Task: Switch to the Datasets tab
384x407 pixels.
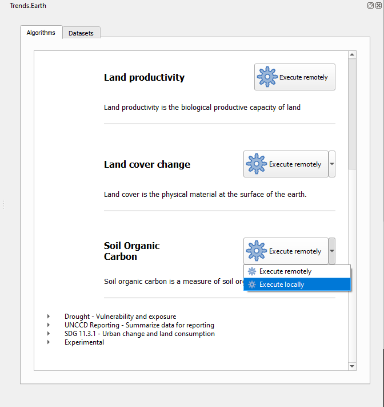Action: coord(81,33)
